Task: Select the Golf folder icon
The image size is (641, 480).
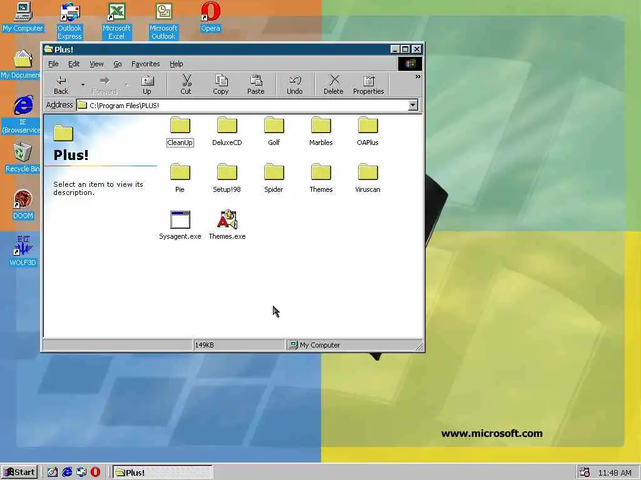Action: click(274, 125)
